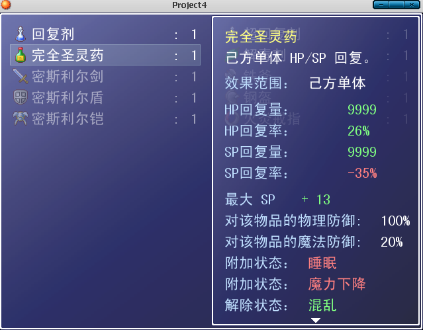Click the + 13 bonus value
Viewport: 423px width, 330px height.
(x=316, y=200)
